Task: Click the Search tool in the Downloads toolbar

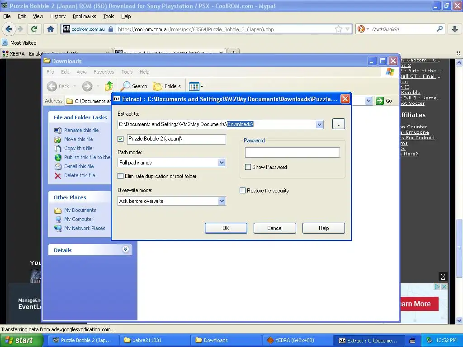Action: point(134,86)
